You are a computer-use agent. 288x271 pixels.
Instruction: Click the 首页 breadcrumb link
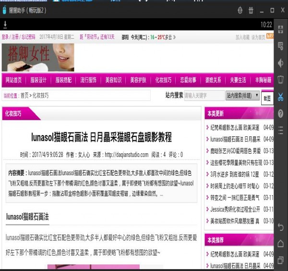pyautogui.click(x=24, y=95)
